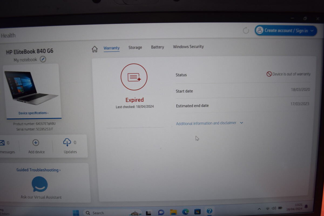The image size is (324, 216).
Task: Click the refresh icon near sign in
Action: tap(246, 31)
